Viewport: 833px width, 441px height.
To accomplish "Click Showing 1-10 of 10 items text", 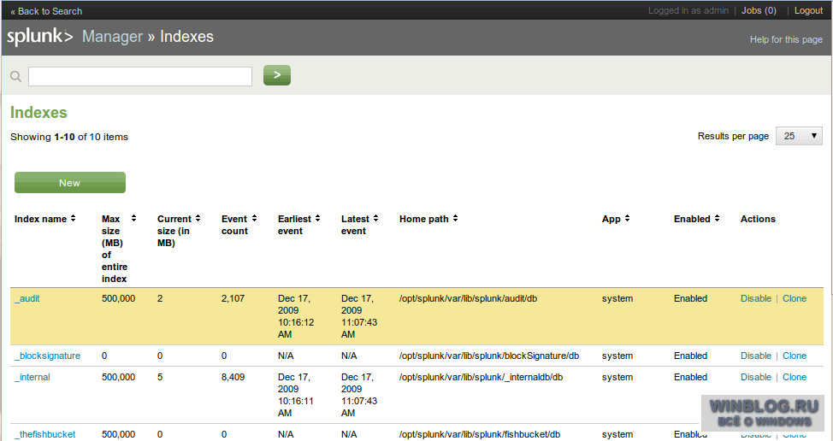I will point(69,137).
